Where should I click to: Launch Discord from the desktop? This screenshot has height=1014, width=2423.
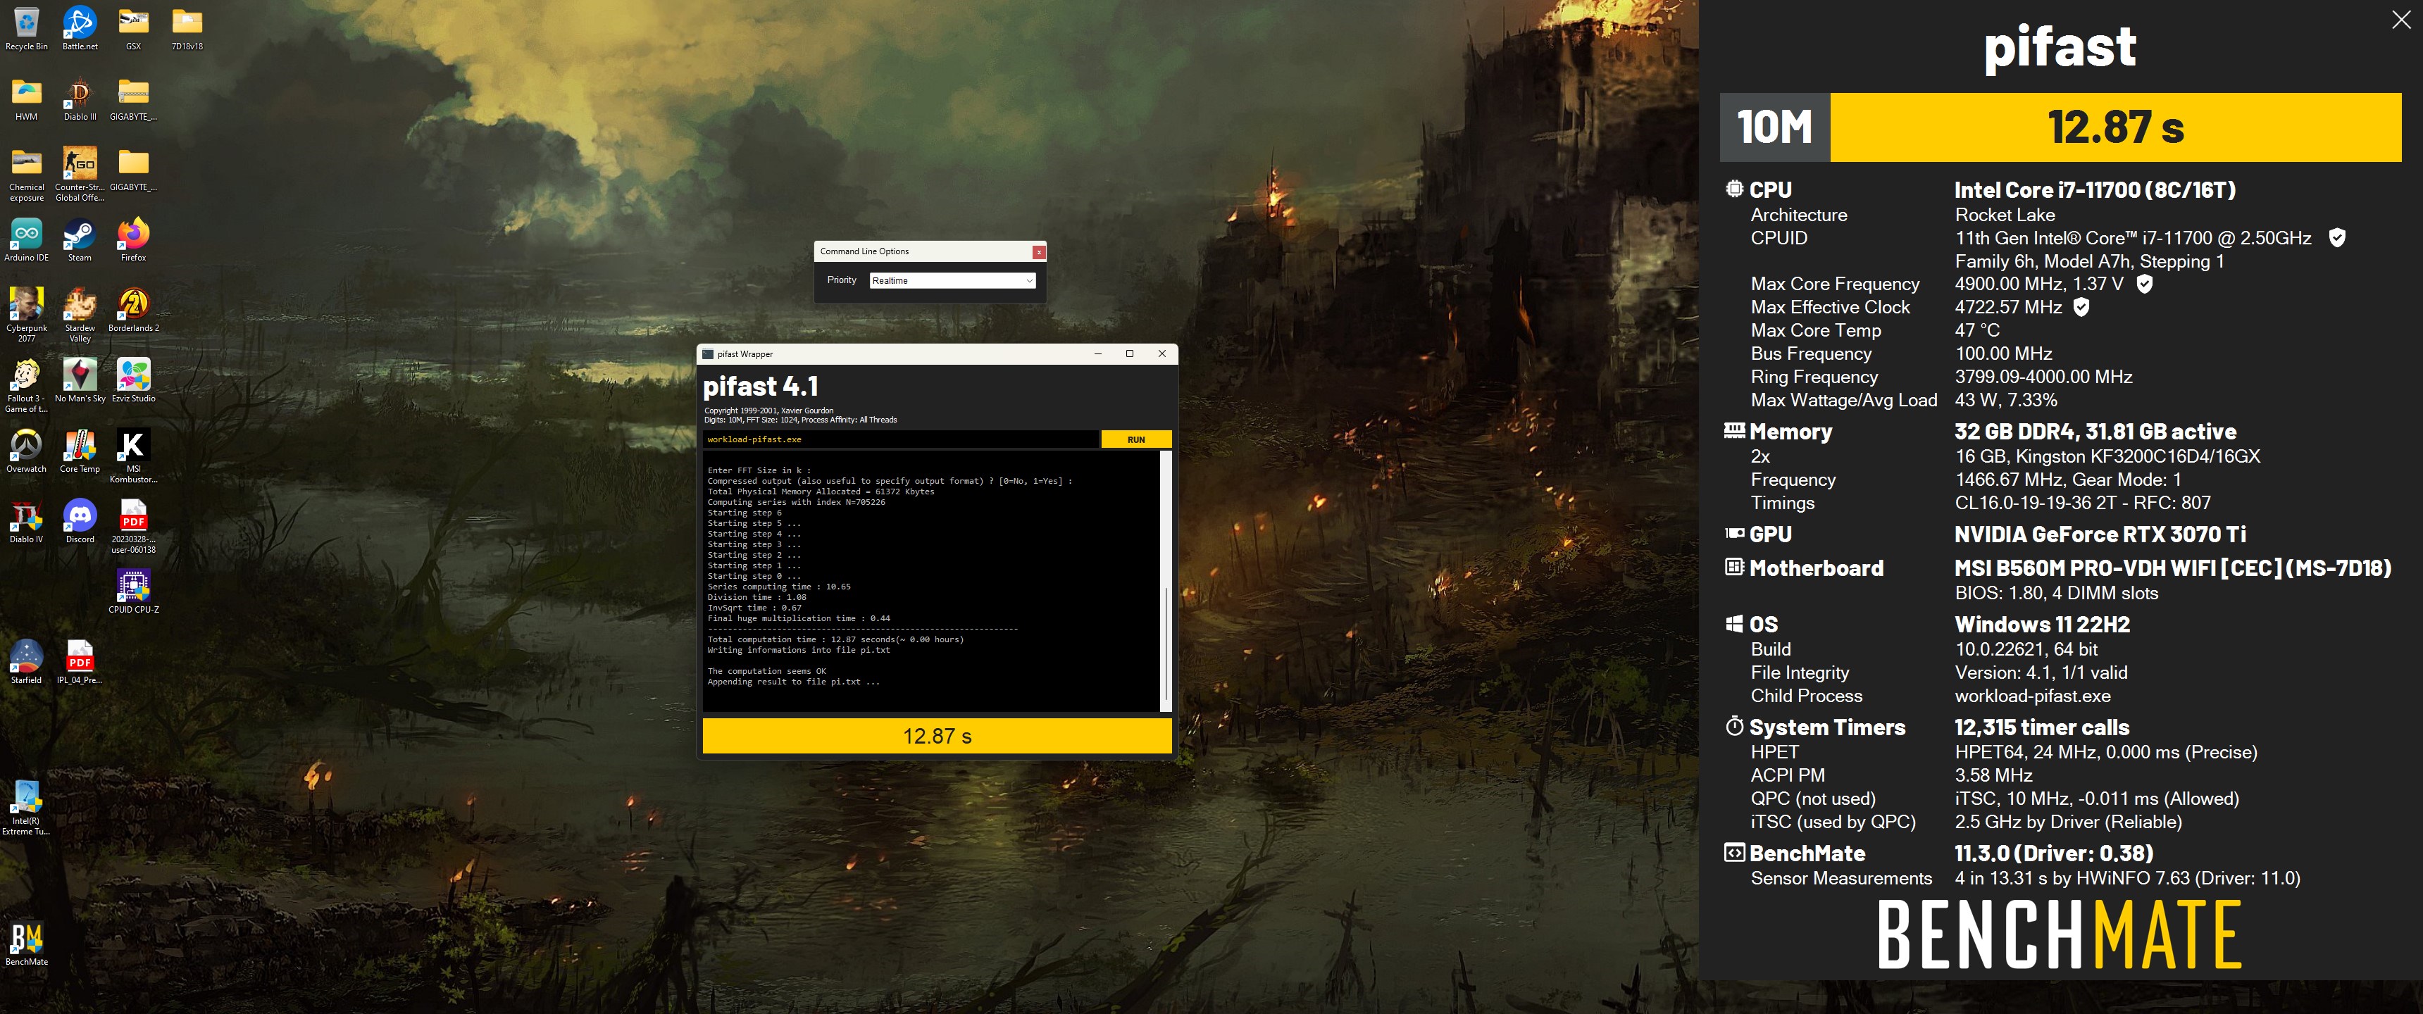(x=80, y=522)
